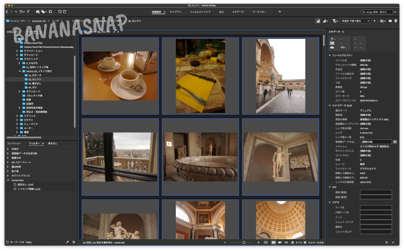Rotate 90° clockwise
This screenshot has width=404, height=251.
64,12
